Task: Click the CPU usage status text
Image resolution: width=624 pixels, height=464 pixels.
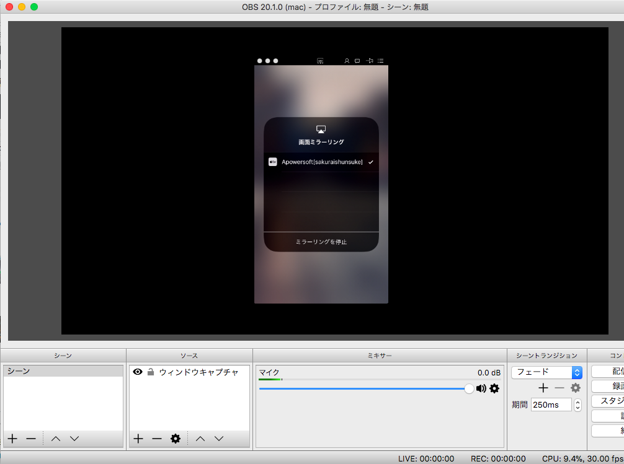Action: 582,458
